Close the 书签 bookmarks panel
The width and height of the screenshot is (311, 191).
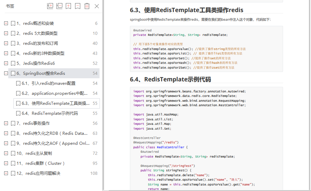(97, 6)
